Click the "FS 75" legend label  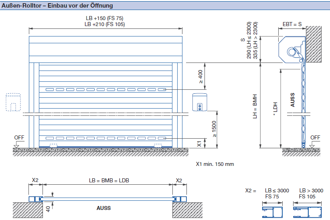click(x=272, y=196)
